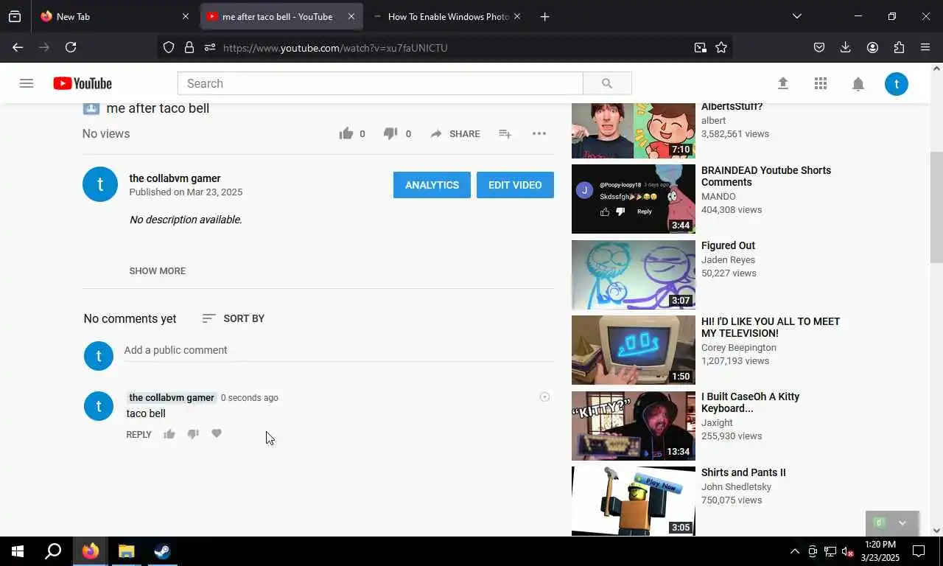Open the AlbertsStuff video thumbnail

point(634,131)
